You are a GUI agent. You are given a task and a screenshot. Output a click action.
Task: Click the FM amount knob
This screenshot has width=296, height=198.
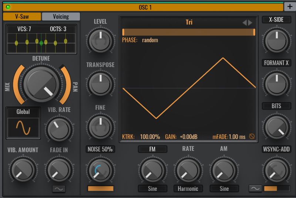point(152,171)
